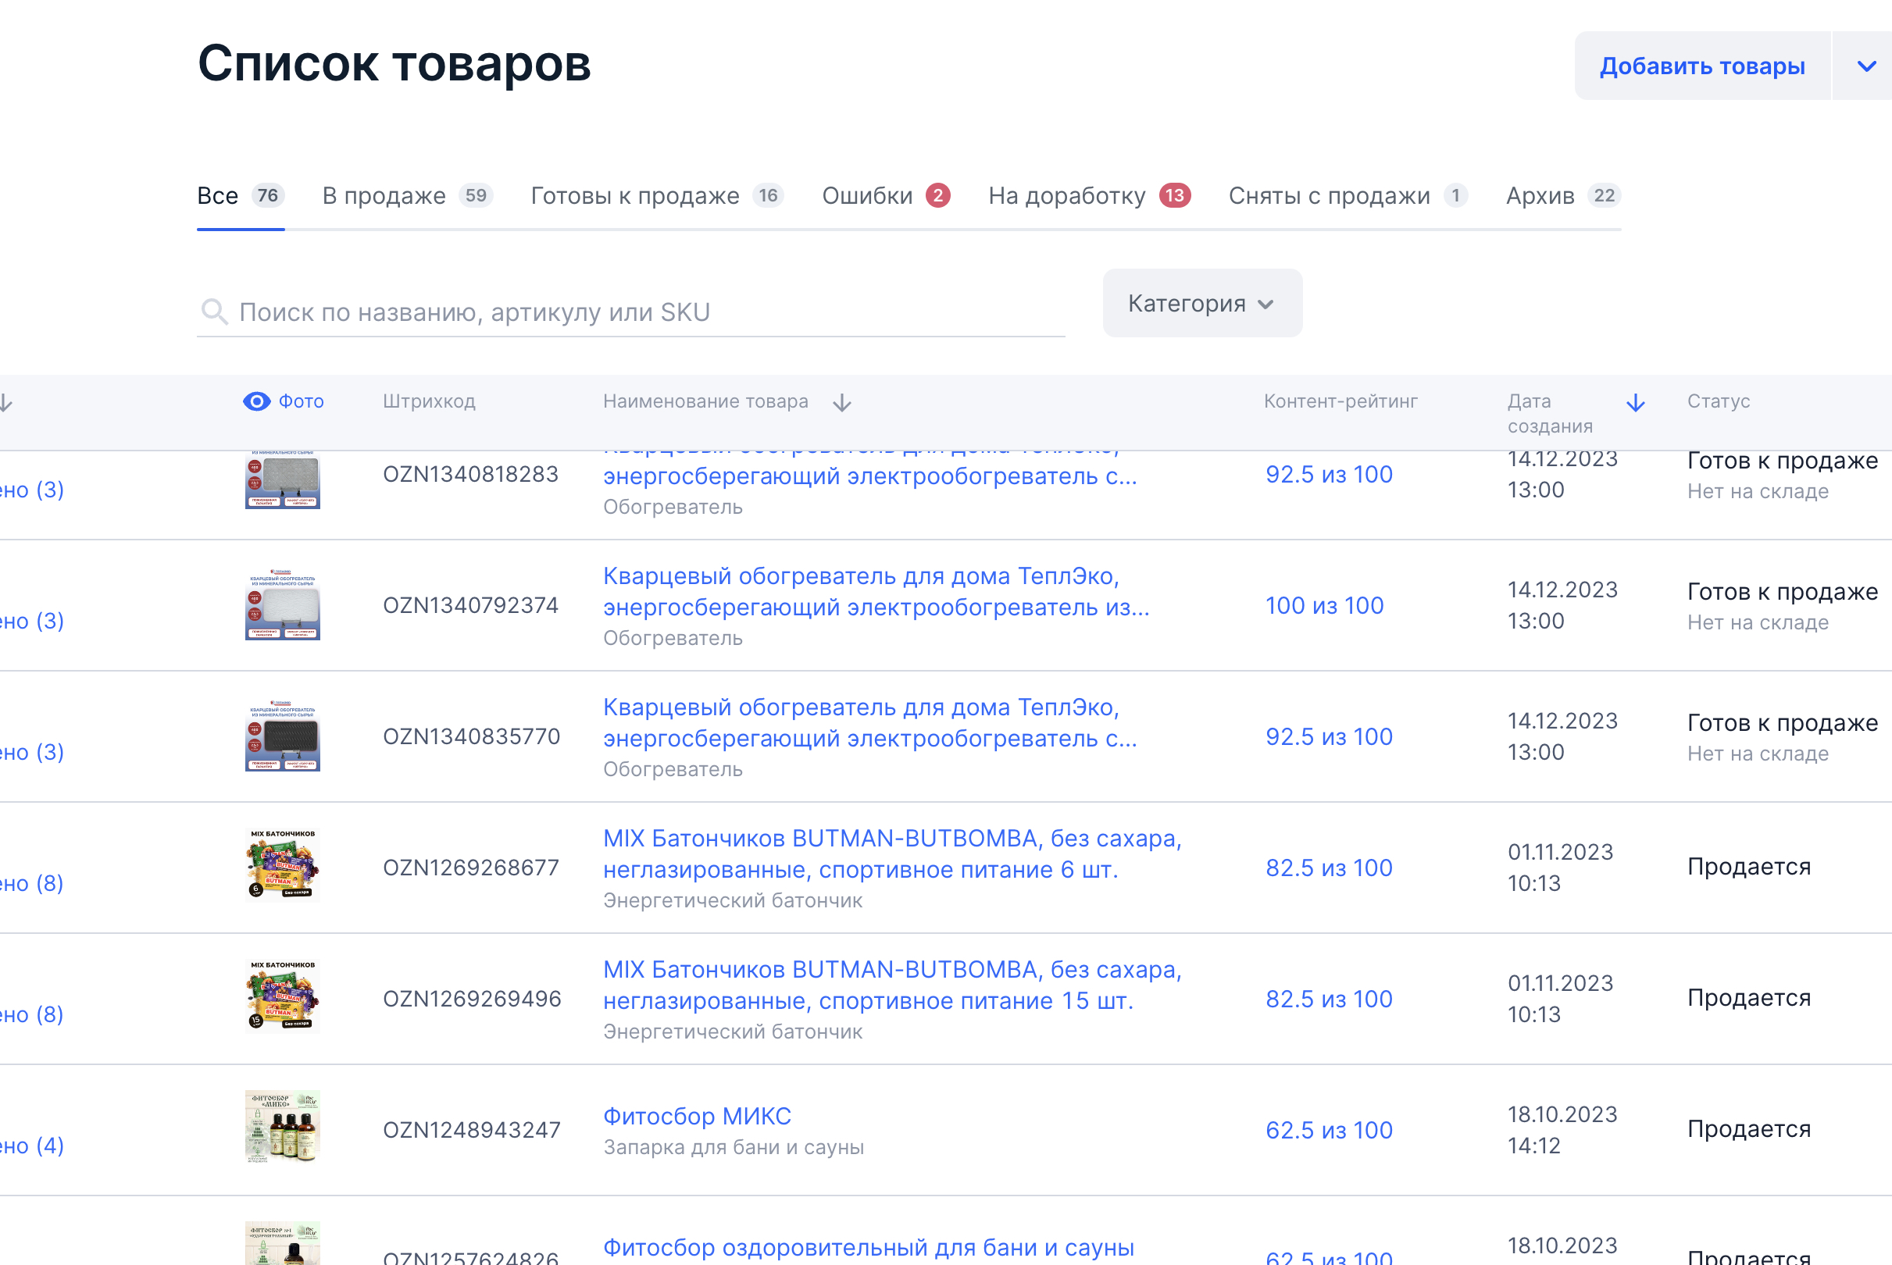Click the Штрихкод column header
Viewport: 1892px width, 1265px height.
coord(429,401)
